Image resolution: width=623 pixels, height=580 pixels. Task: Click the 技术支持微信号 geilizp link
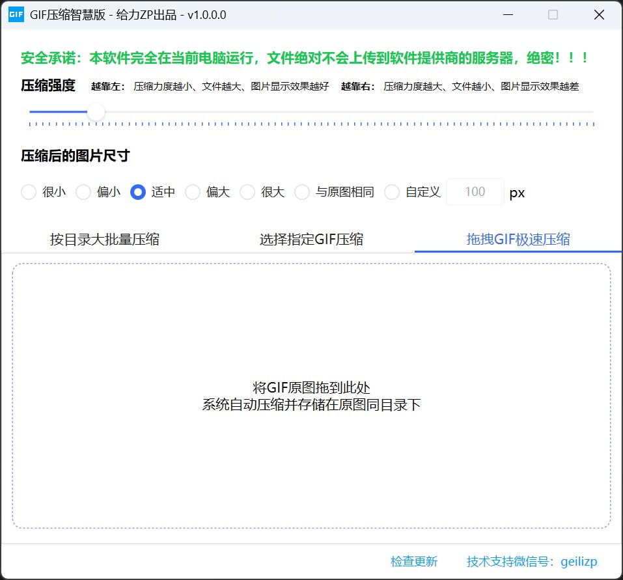coord(532,561)
